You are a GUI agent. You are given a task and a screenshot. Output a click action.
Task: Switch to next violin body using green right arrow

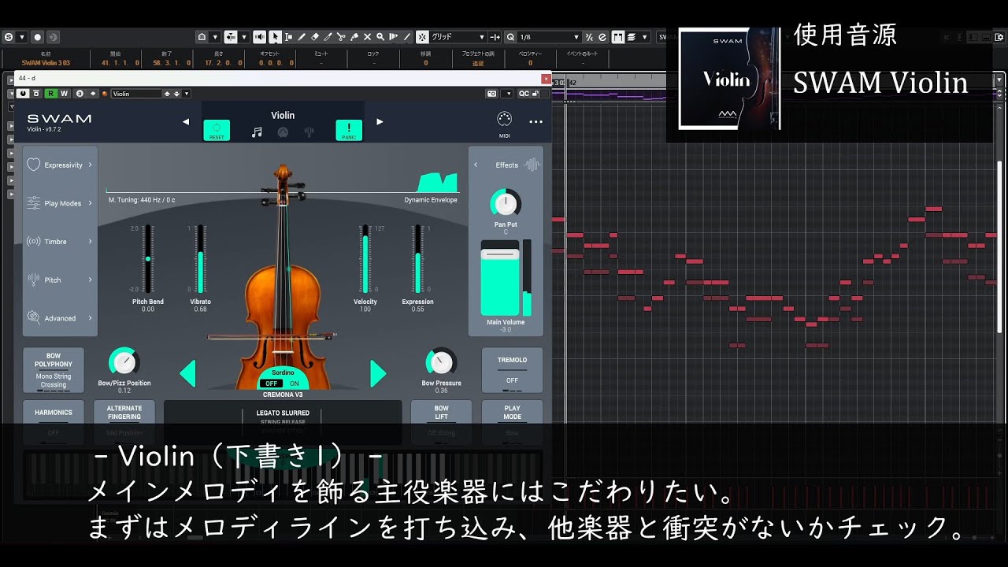pos(378,373)
